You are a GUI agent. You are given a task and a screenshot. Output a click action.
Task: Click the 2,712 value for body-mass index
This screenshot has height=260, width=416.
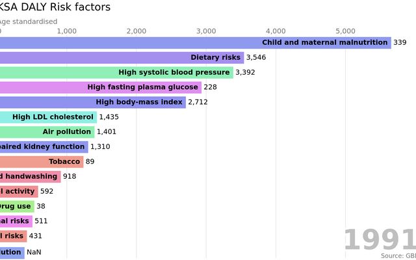(x=198, y=102)
